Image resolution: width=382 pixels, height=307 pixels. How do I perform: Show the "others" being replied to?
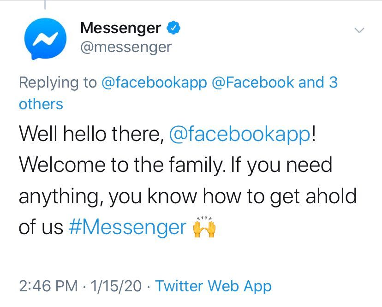tap(41, 104)
